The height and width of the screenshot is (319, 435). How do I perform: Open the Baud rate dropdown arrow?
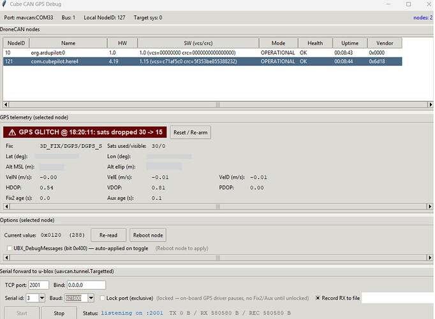pos(91,298)
